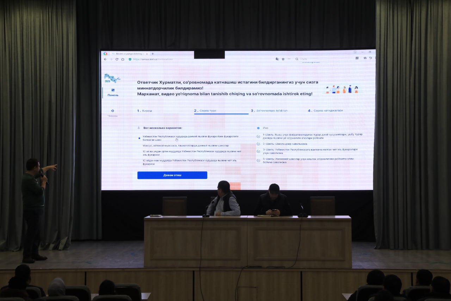Go to step 1 Кириш
451x301 pixels.
pos(145,111)
